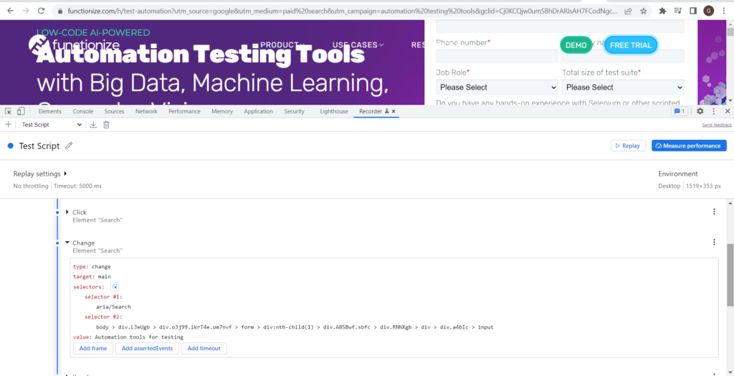The width and height of the screenshot is (734, 376).
Task: Click the Replay button
Action: click(x=628, y=146)
